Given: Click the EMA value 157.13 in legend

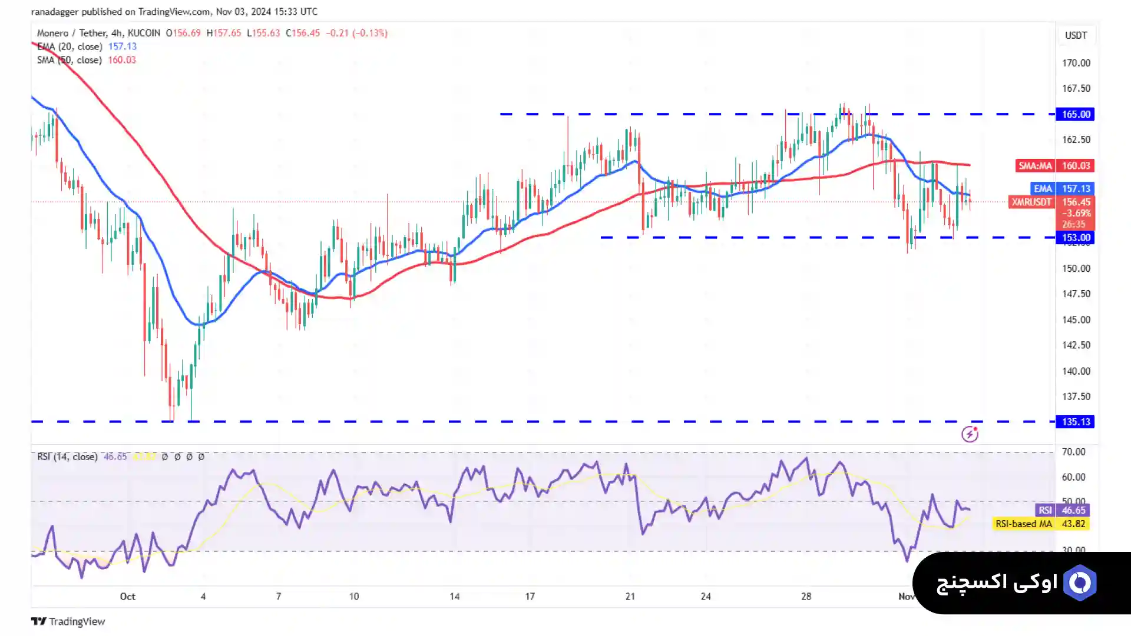Looking at the screenshot, I should coord(122,46).
